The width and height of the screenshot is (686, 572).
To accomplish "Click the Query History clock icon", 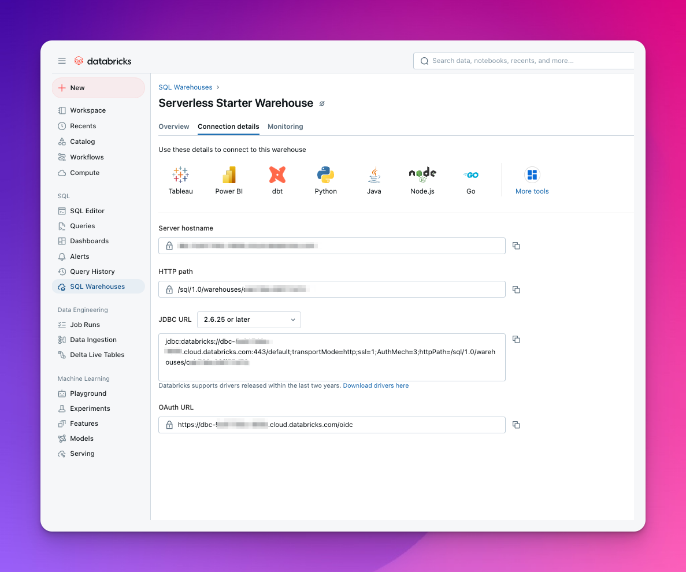I will [x=62, y=272].
